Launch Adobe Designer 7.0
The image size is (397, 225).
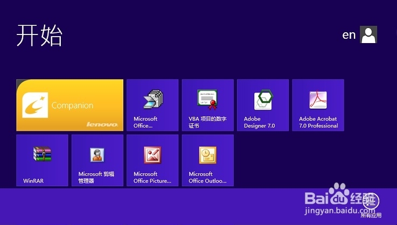(263, 105)
